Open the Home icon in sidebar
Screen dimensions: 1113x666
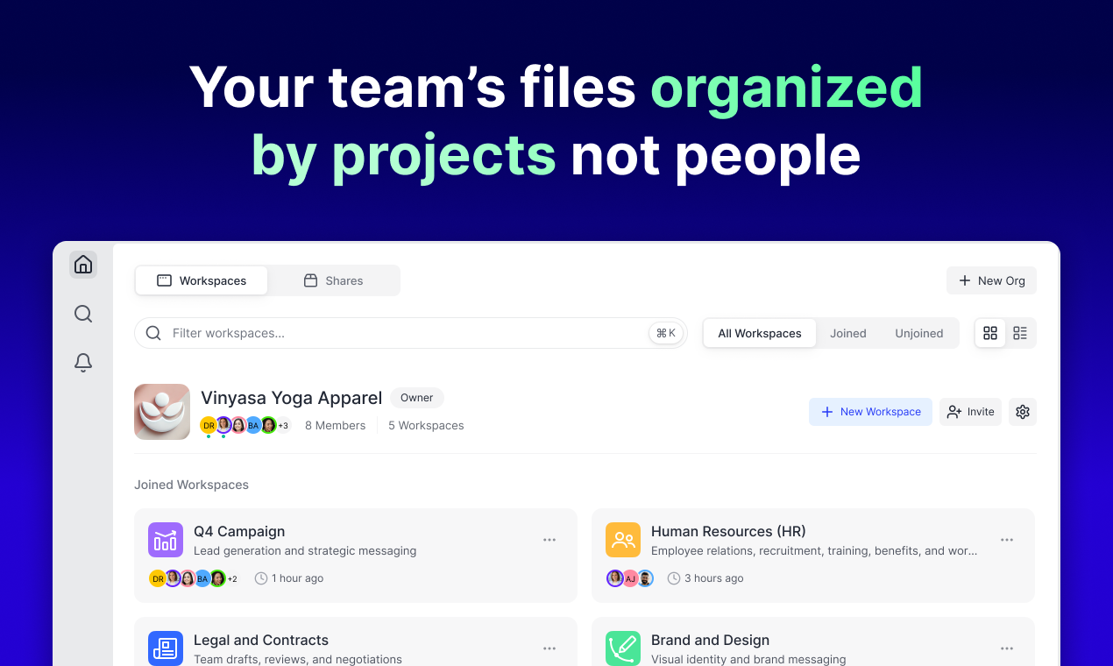(83, 265)
